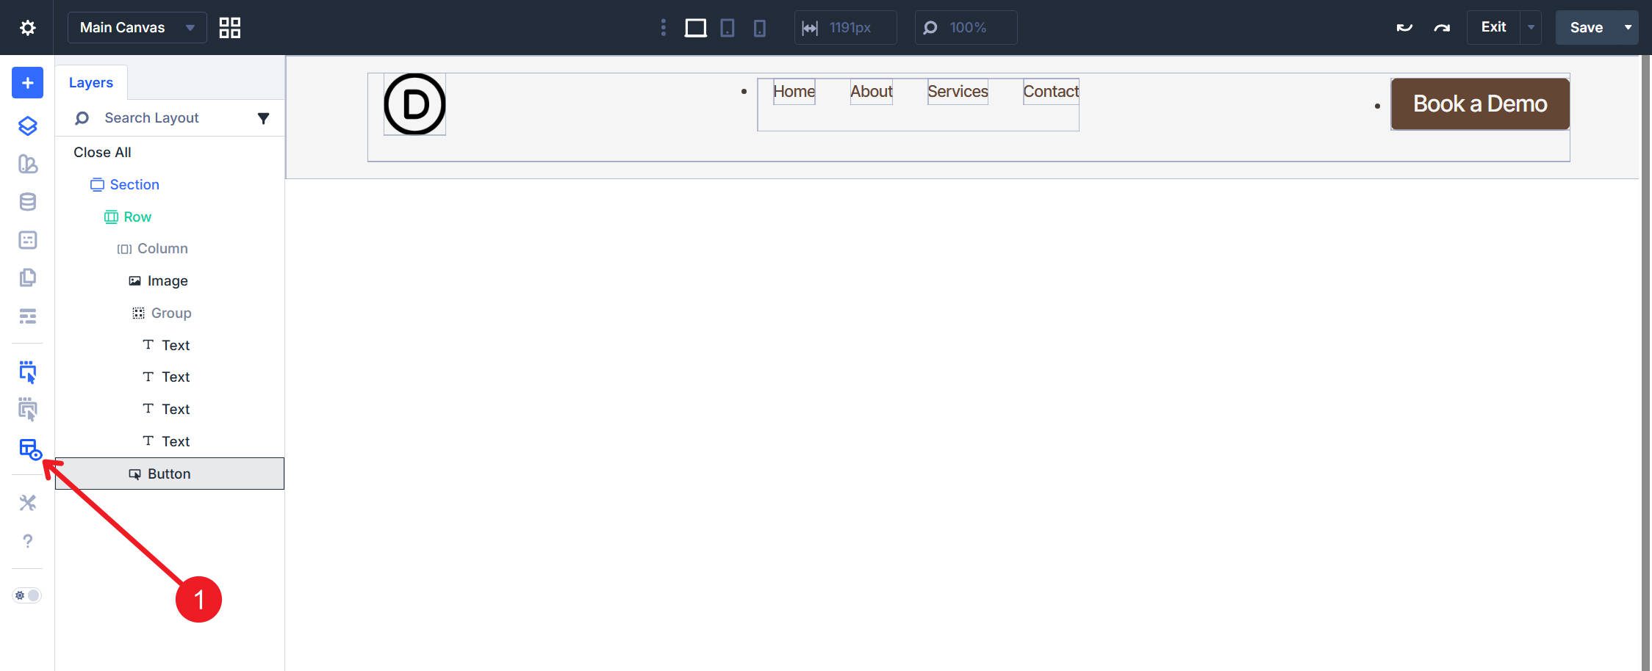
Task: Switch to phone view icon
Action: 760,28
